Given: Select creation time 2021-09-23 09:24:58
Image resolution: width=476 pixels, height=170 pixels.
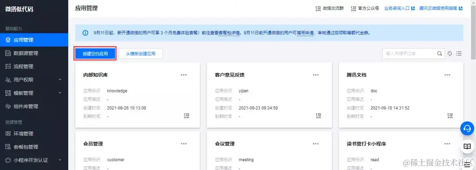Looking at the screenshot, I should coord(258,108).
